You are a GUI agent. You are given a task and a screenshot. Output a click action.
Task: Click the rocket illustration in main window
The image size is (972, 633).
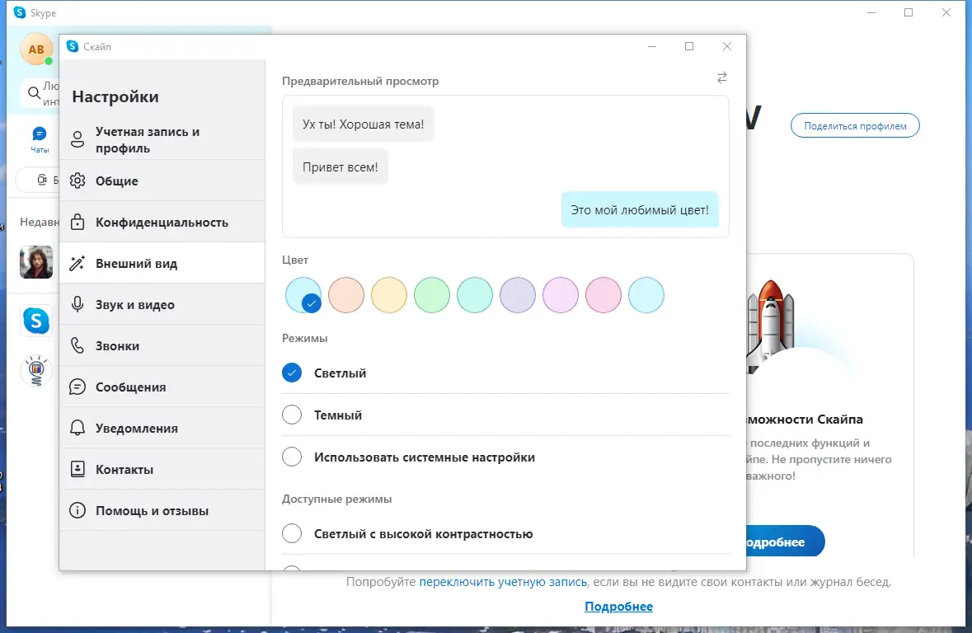click(771, 326)
